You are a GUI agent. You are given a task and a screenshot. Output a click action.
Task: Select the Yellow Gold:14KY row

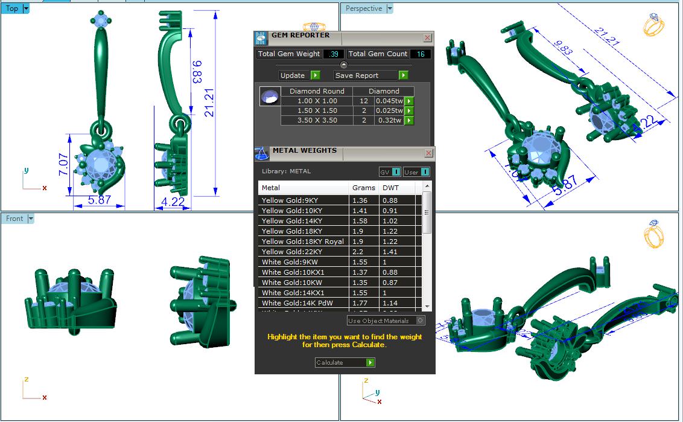coord(303,221)
